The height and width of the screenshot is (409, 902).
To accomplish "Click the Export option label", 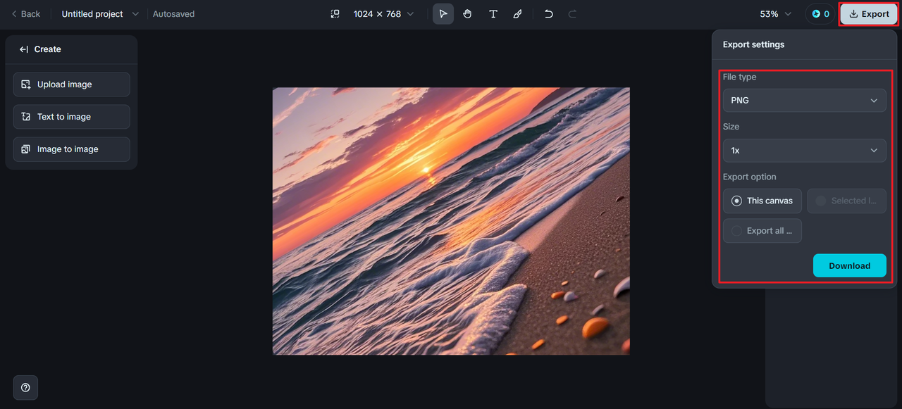I will pos(749,177).
